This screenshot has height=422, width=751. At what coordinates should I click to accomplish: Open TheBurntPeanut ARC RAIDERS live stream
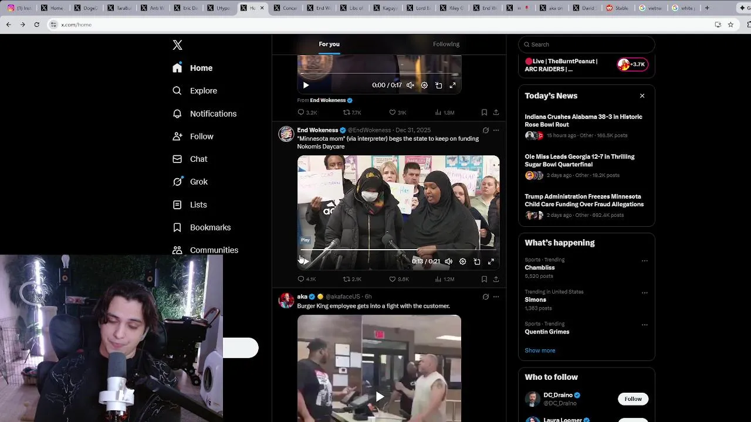point(587,65)
